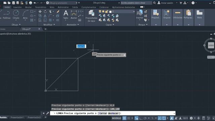Open the workspace dropdown Dibujo y anotación
Viewport: 215px width, 121px height.
tap(63, 3)
